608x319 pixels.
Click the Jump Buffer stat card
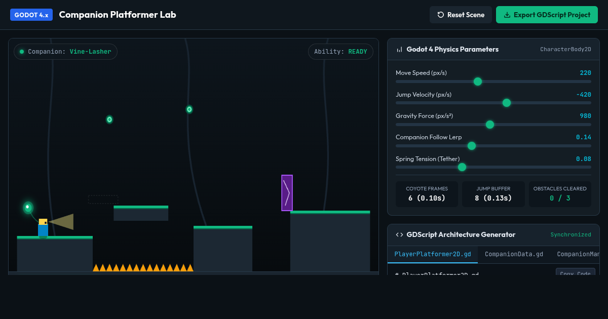[493, 194]
